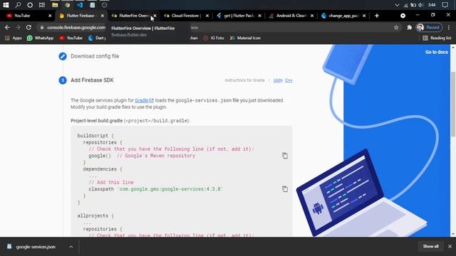The height and width of the screenshot is (256, 456).
Task: Switch to the Cloud Firestore tab
Action: pos(183,16)
